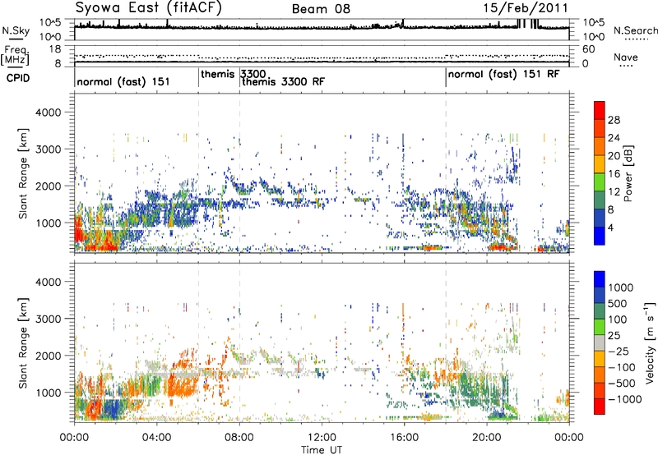Click the date '15/Feb/2011'
658x455 pixels.
(x=526, y=8)
